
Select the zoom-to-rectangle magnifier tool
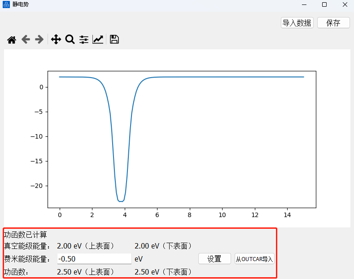70,40
